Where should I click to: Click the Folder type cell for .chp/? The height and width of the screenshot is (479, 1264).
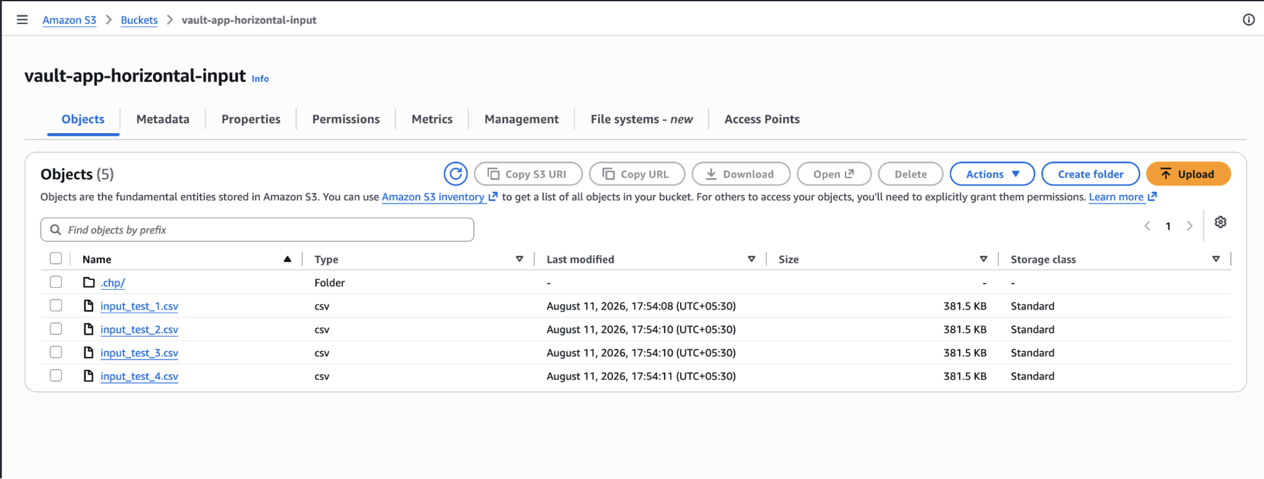pos(330,282)
